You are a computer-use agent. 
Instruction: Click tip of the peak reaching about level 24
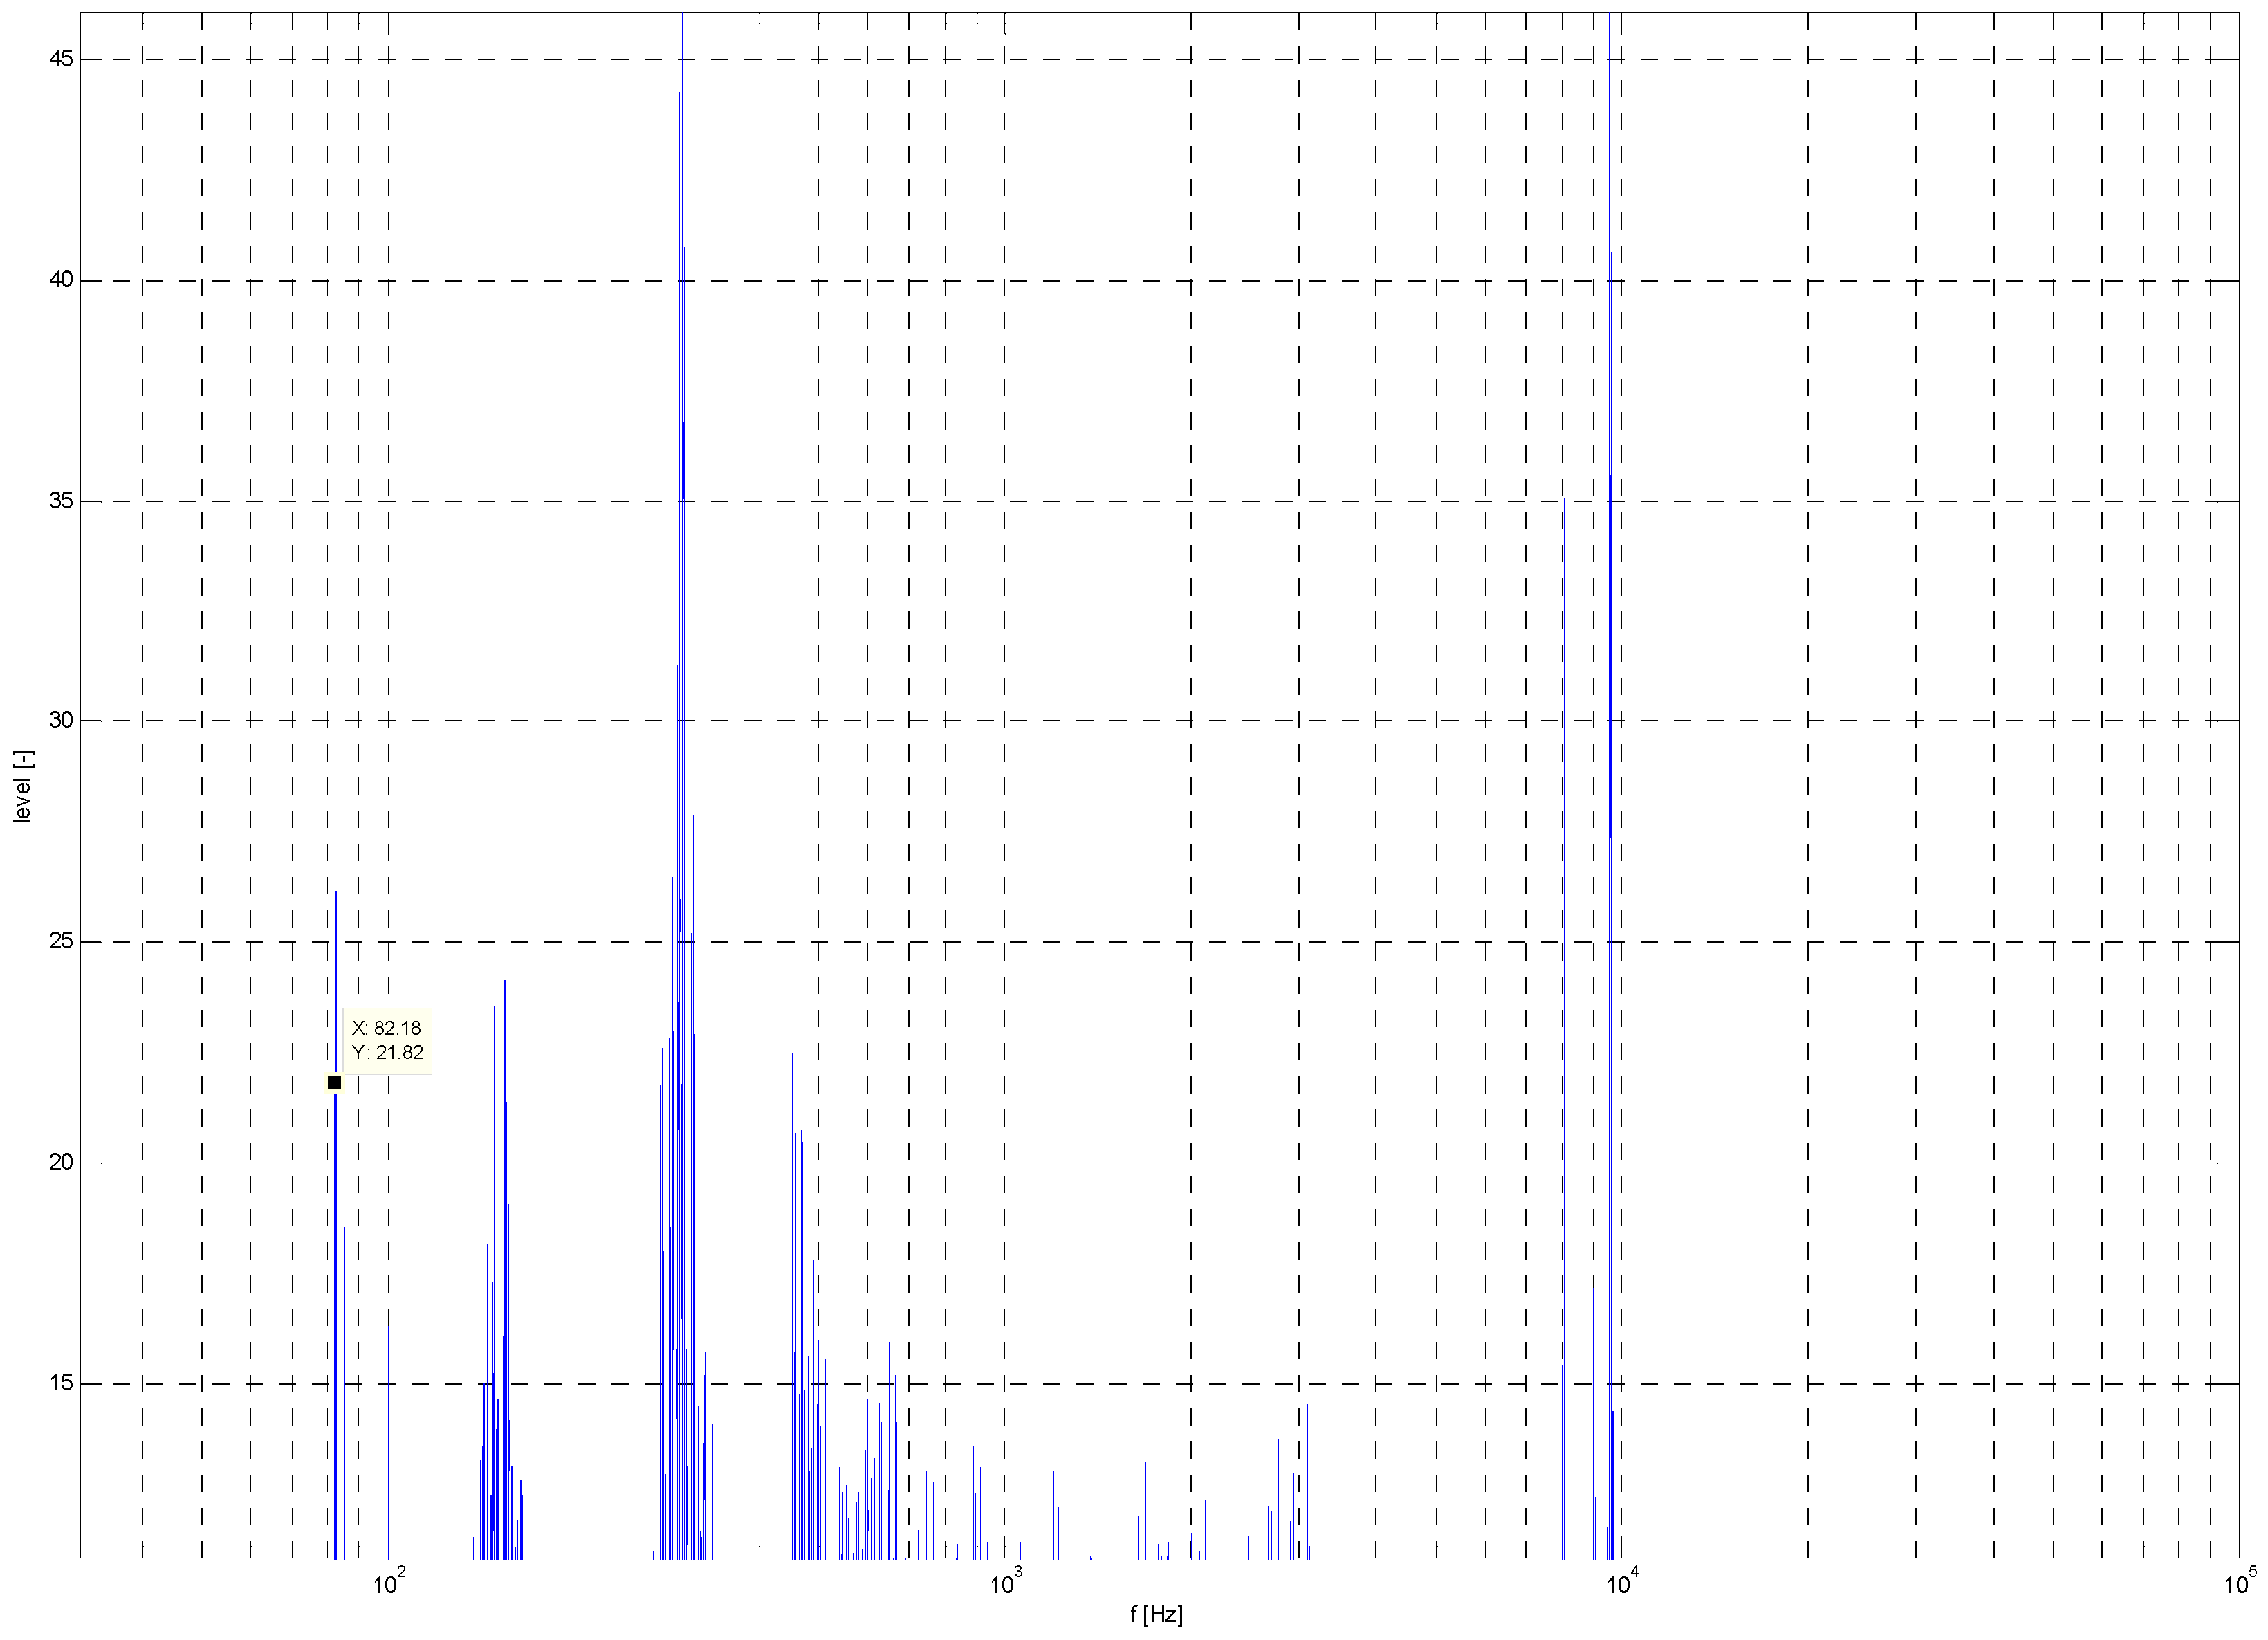pyautogui.click(x=505, y=982)
